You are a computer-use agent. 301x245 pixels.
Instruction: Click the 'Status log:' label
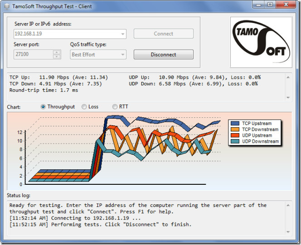tap(19, 195)
